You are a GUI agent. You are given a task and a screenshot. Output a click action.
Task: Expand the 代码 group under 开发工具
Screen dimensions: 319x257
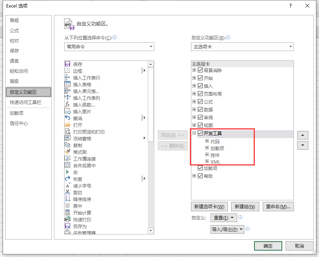207,141
